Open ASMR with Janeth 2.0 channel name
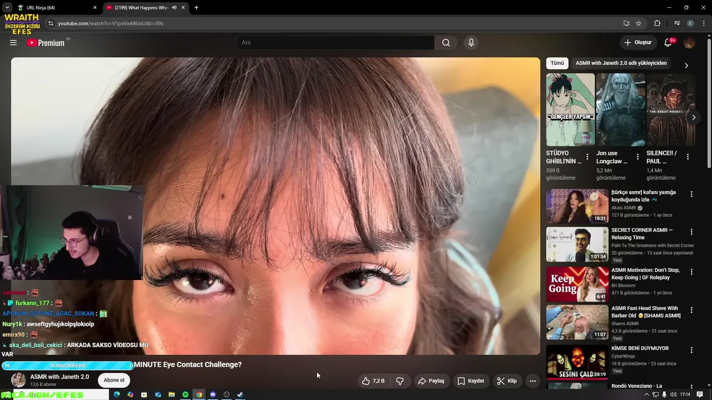This screenshot has width=712, height=400. (x=60, y=377)
